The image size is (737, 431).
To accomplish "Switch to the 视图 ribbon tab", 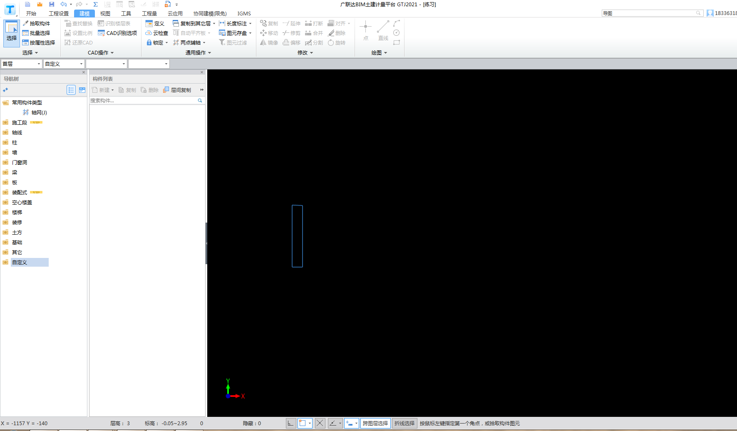I will click(x=105, y=13).
